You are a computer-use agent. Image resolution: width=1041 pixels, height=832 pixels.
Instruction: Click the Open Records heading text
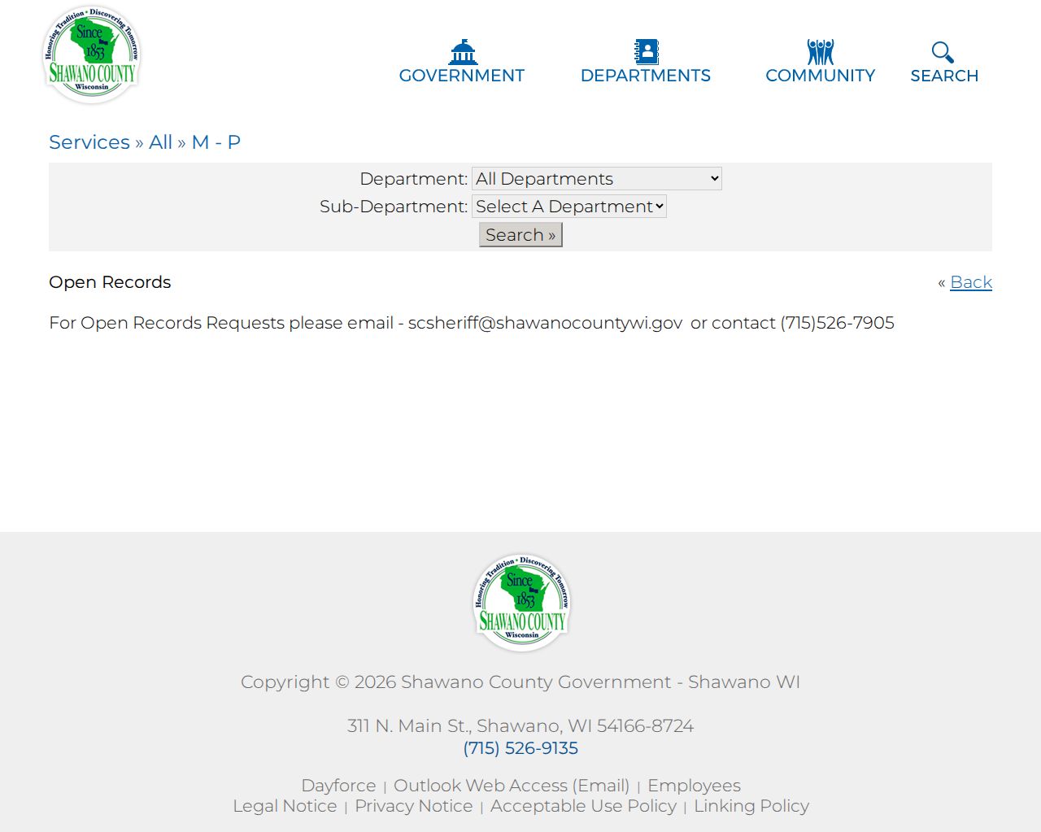110,282
